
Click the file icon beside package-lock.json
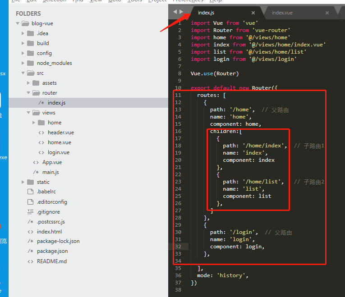point(31,241)
